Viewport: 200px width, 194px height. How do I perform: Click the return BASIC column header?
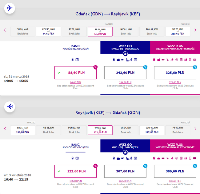click(x=75, y=146)
